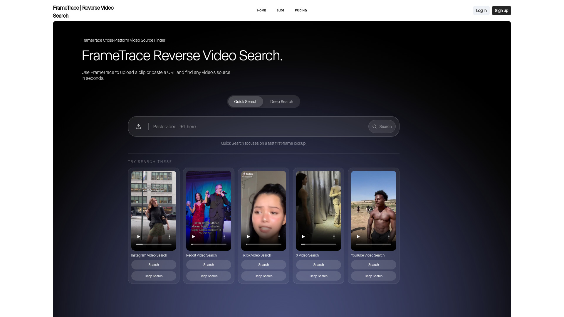
Task: Switch to Deep Search mode
Action: [x=281, y=101]
